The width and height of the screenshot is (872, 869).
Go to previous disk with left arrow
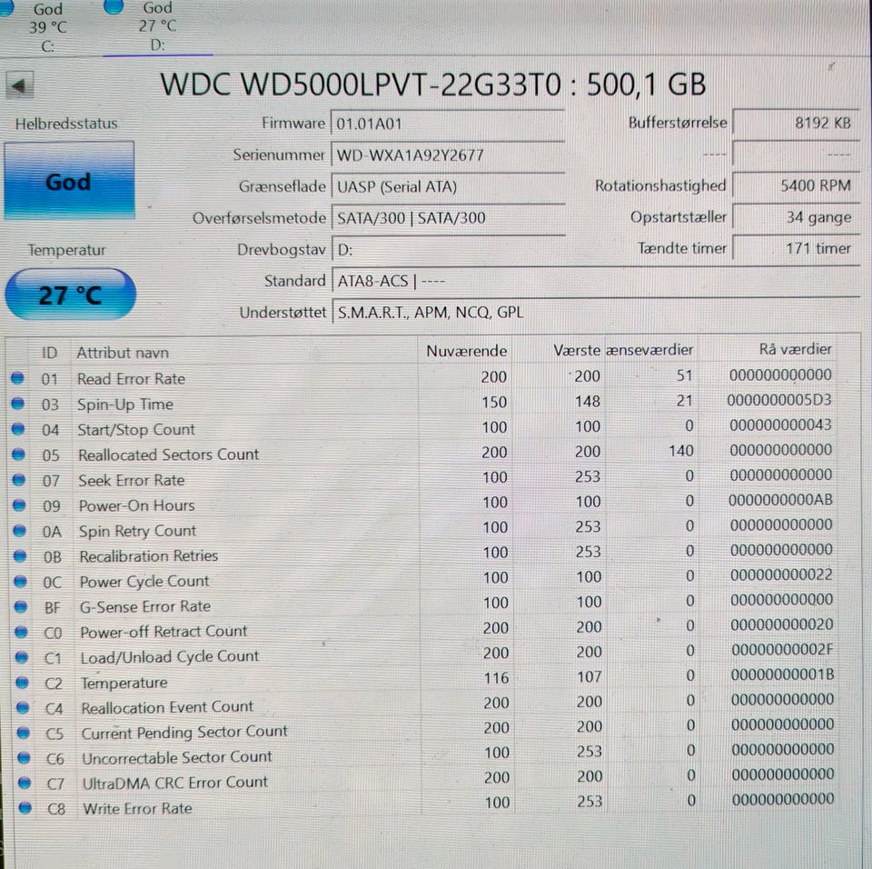(x=19, y=85)
